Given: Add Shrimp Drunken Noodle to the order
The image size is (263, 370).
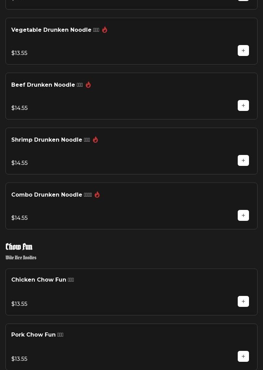Looking at the screenshot, I should coord(243,160).
